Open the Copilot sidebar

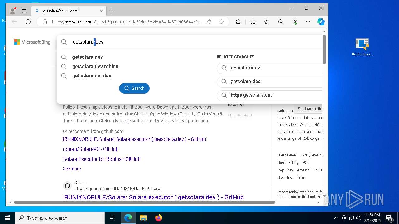point(321,22)
